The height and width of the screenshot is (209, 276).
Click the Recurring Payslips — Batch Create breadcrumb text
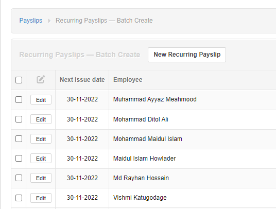pyautogui.click(x=104, y=21)
